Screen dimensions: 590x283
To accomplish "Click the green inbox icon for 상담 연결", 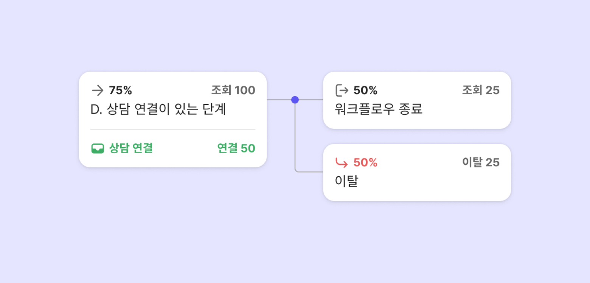I will [98, 149].
